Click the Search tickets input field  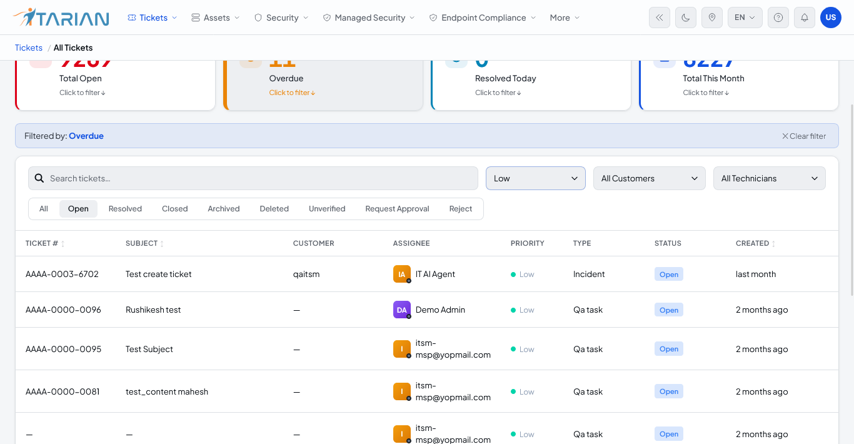pyautogui.click(x=253, y=178)
